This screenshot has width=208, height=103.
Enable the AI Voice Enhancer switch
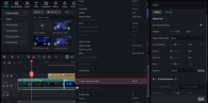tap(154, 79)
